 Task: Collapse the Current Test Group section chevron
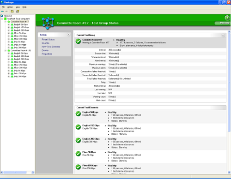[223, 35]
